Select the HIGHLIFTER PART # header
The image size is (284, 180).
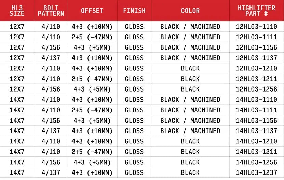click(x=257, y=11)
